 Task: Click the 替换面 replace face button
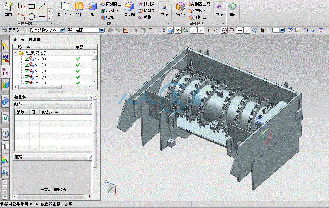197,10
